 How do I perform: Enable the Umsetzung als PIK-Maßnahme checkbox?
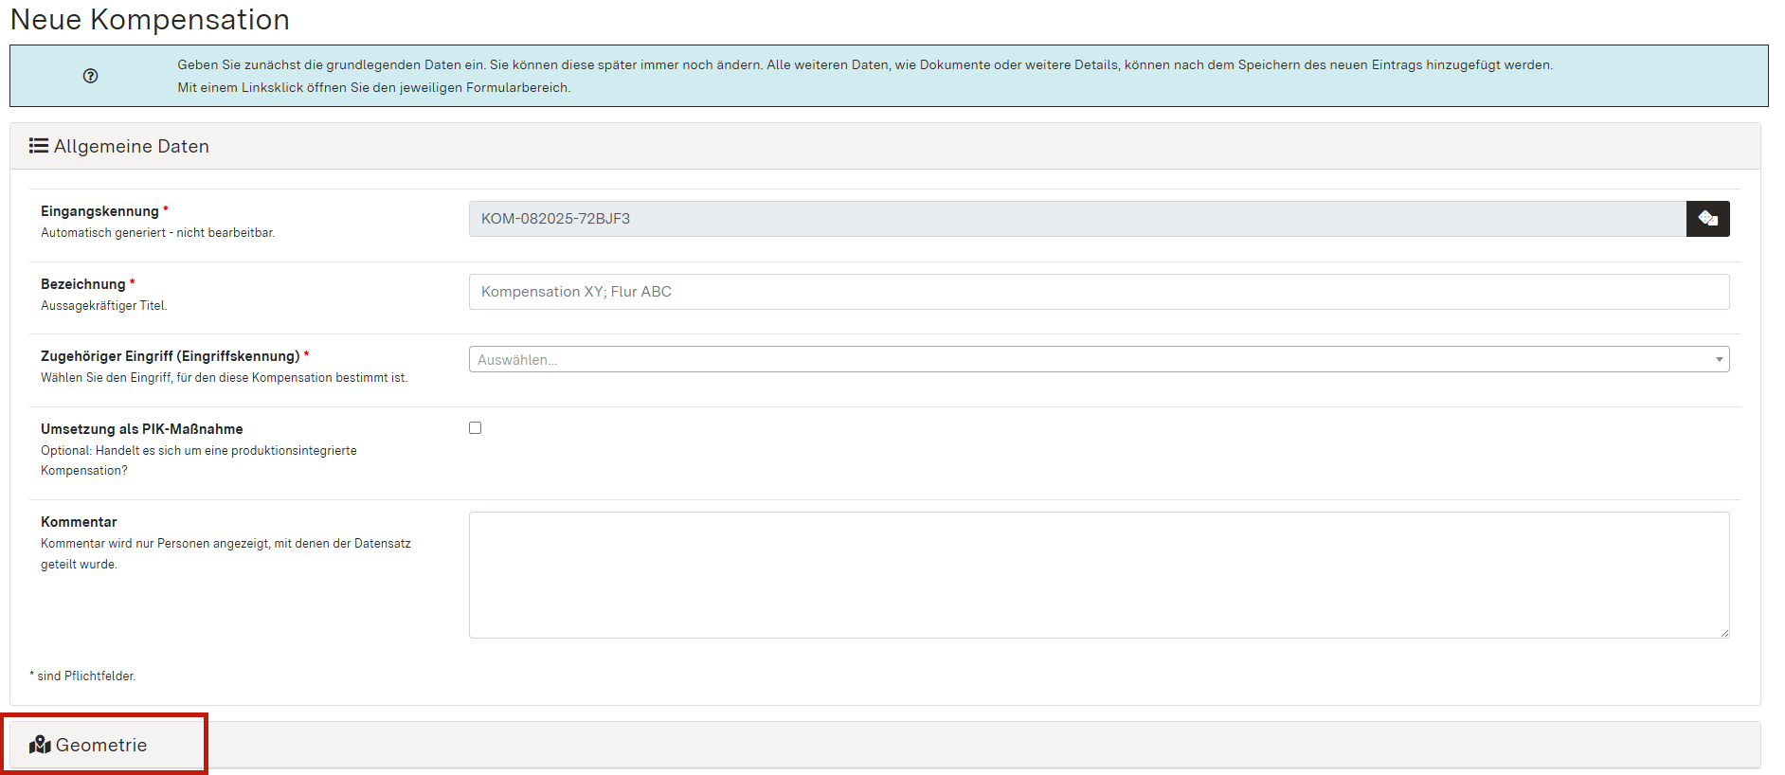pyautogui.click(x=475, y=428)
